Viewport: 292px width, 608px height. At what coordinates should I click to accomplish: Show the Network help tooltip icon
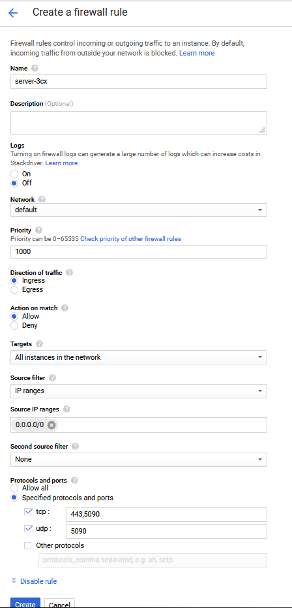click(42, 199)
